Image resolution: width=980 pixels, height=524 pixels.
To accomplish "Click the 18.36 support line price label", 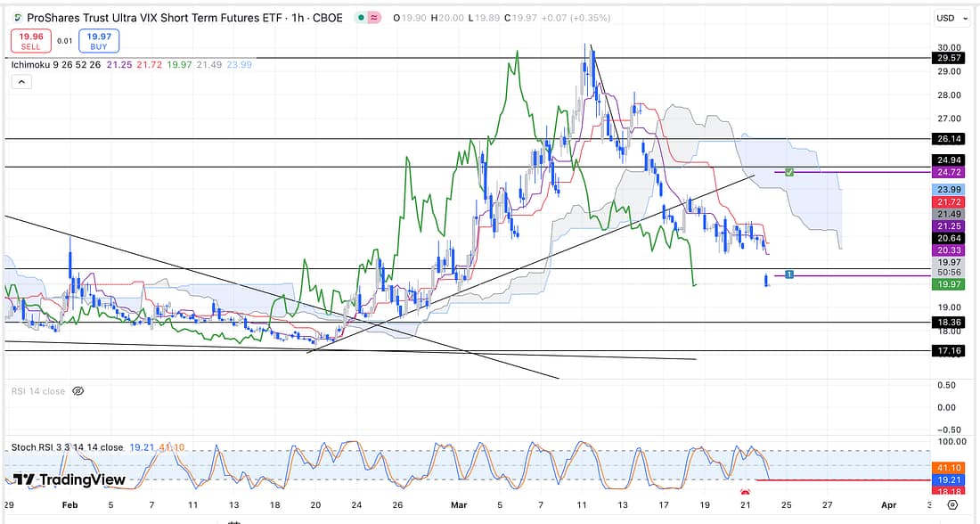I will pos(945,322).
